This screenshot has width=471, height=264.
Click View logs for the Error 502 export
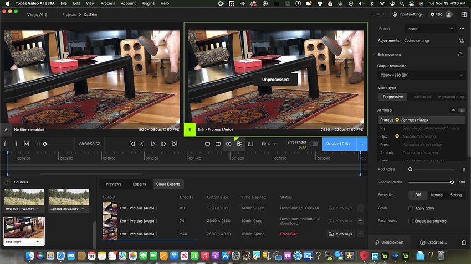tap(340, 234)
